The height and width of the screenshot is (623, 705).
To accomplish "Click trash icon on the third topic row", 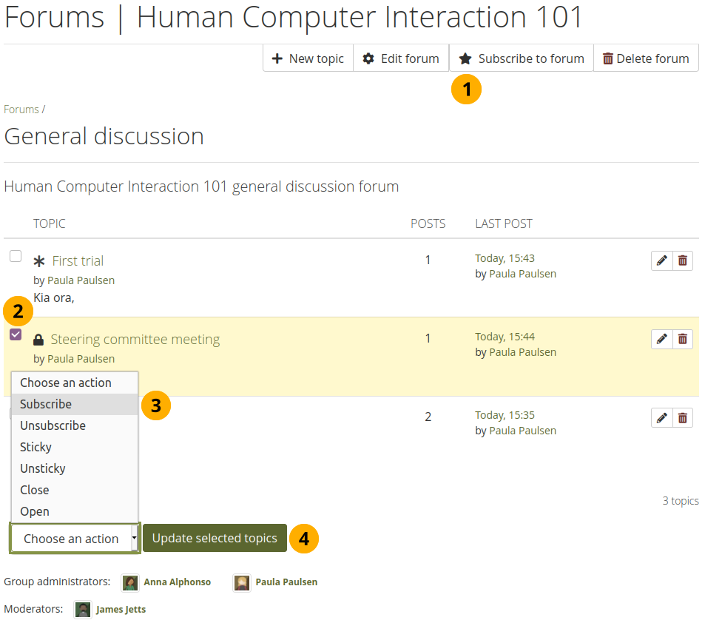I will [x=683, y=417].
